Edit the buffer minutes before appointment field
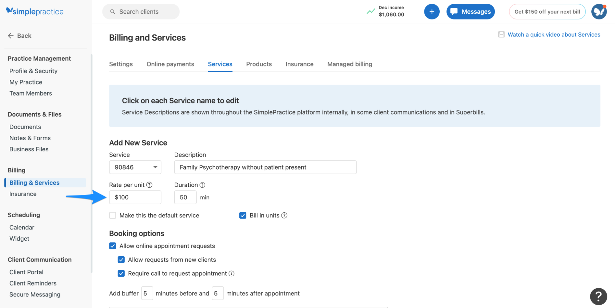This screenshot has height=308, width=615. [147, 293]
